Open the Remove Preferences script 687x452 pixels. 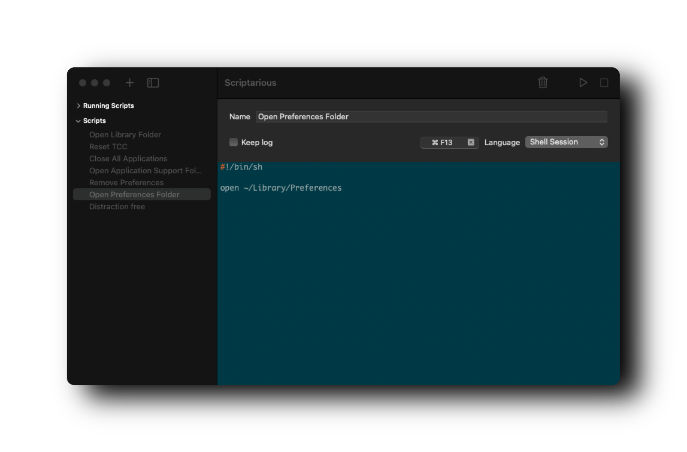pos(126,182)
